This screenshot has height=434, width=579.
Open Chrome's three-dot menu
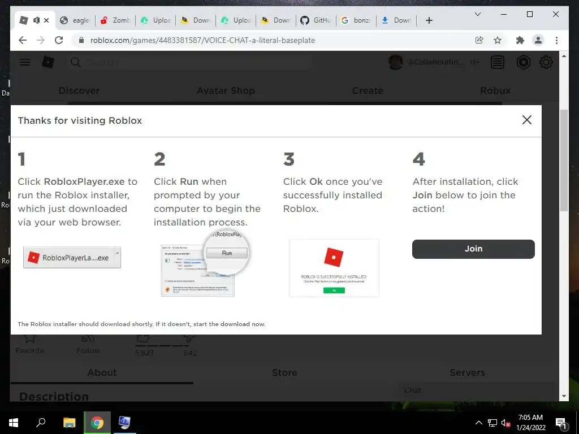[x=556, y=40]
